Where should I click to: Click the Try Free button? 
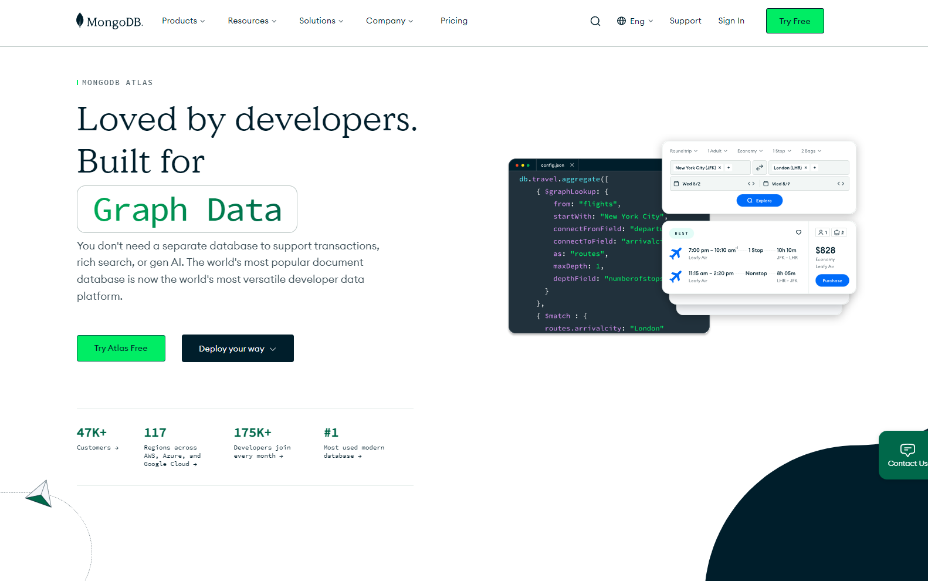click(x=795, y=21)
